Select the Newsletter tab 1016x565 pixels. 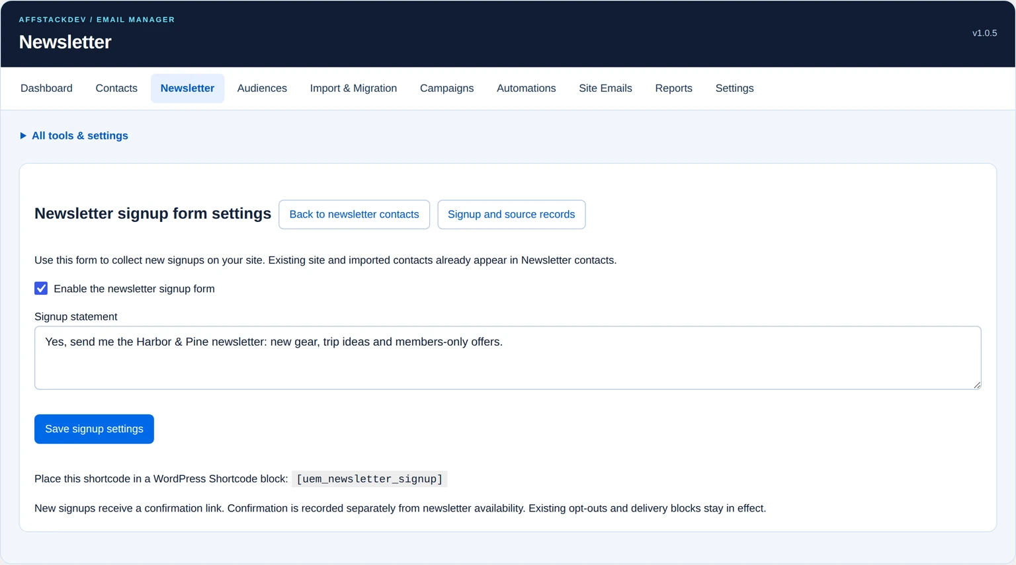pos(187,89)
